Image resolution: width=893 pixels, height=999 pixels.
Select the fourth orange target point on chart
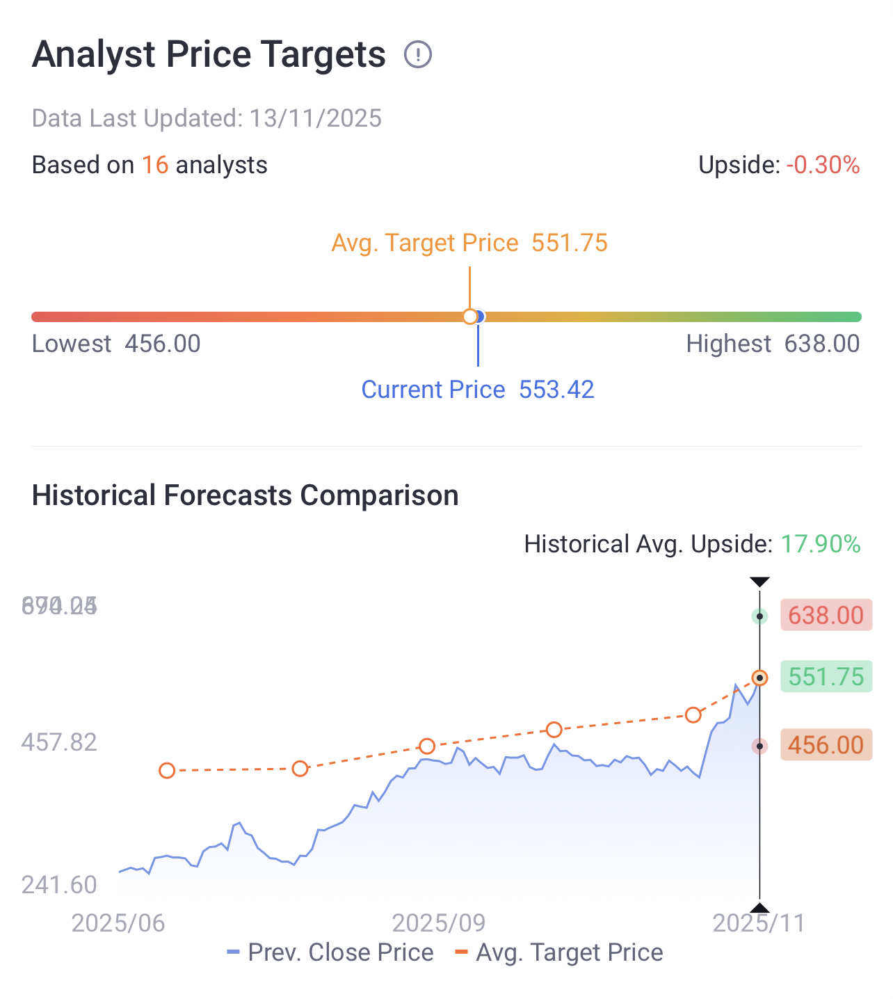click(x=554, y=730)
